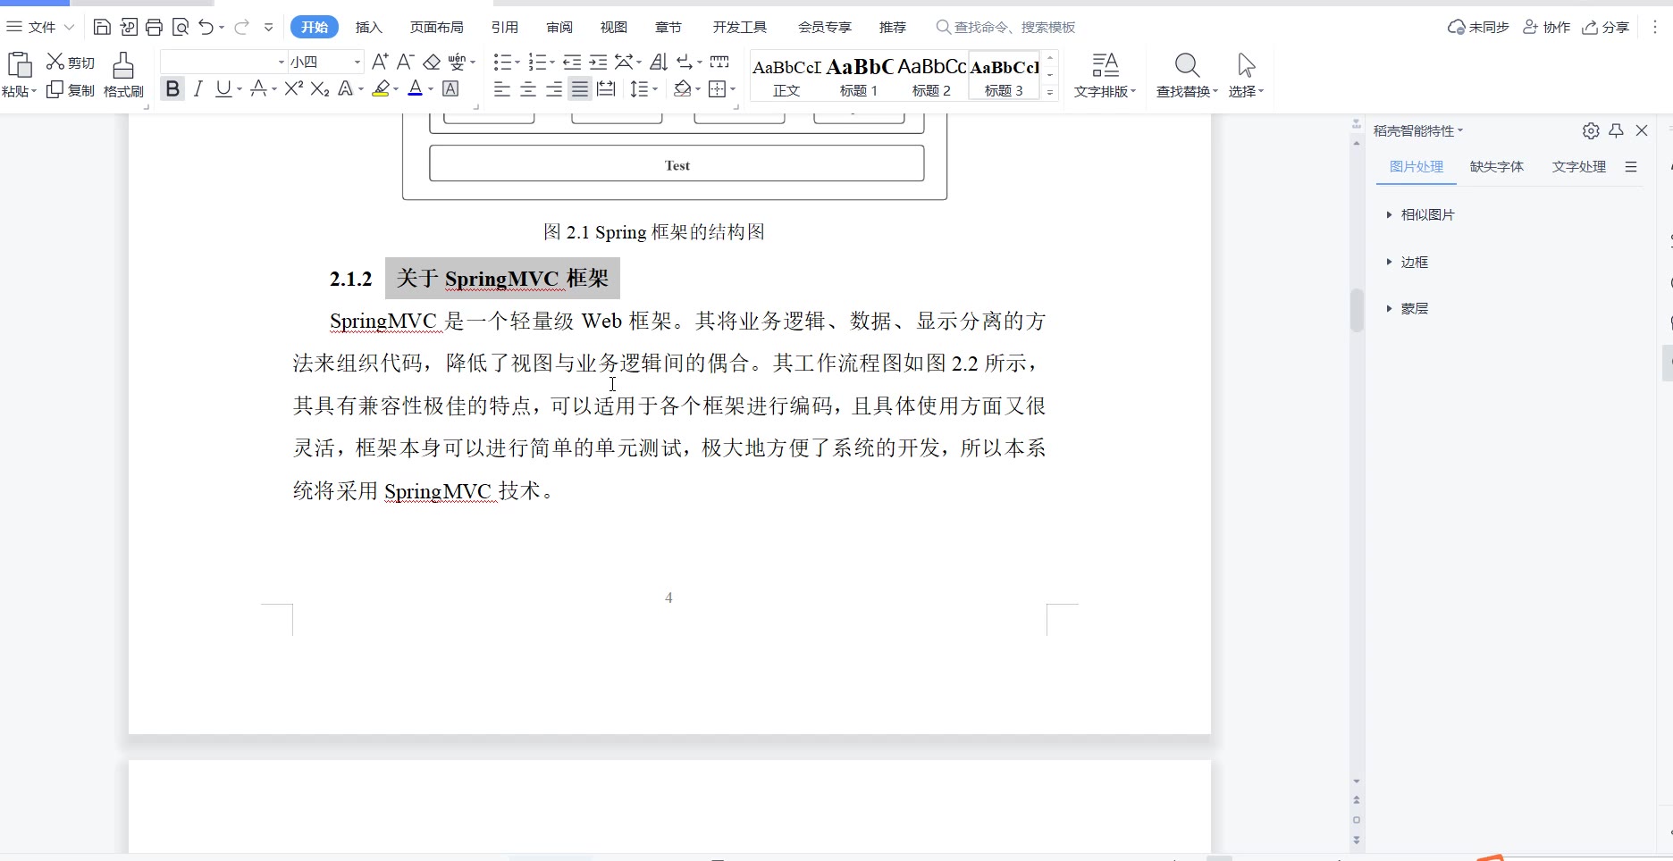Switch to the 缺失字体 tab
The width and height of the screenshot is (1673, 861).
point(1496,167)
